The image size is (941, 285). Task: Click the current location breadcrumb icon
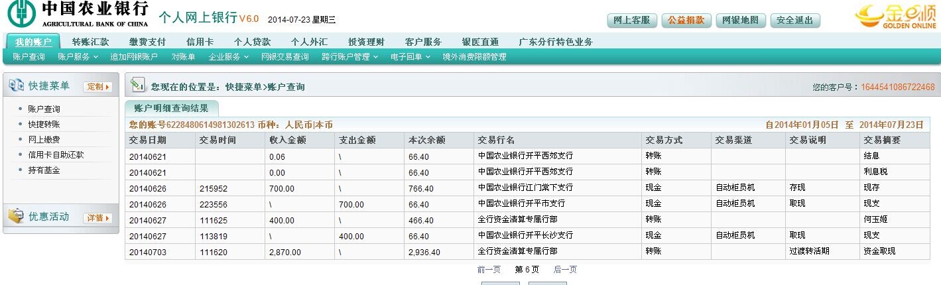coord(138,85)
